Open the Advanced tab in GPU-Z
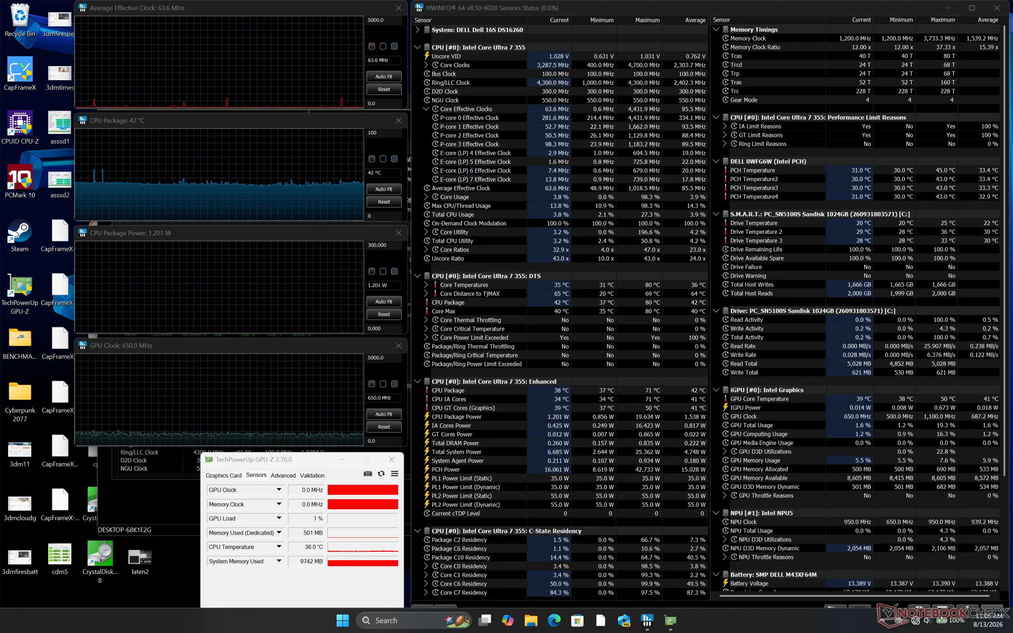The height and width of the screenshot is (633, 1013). pos(283,475)
